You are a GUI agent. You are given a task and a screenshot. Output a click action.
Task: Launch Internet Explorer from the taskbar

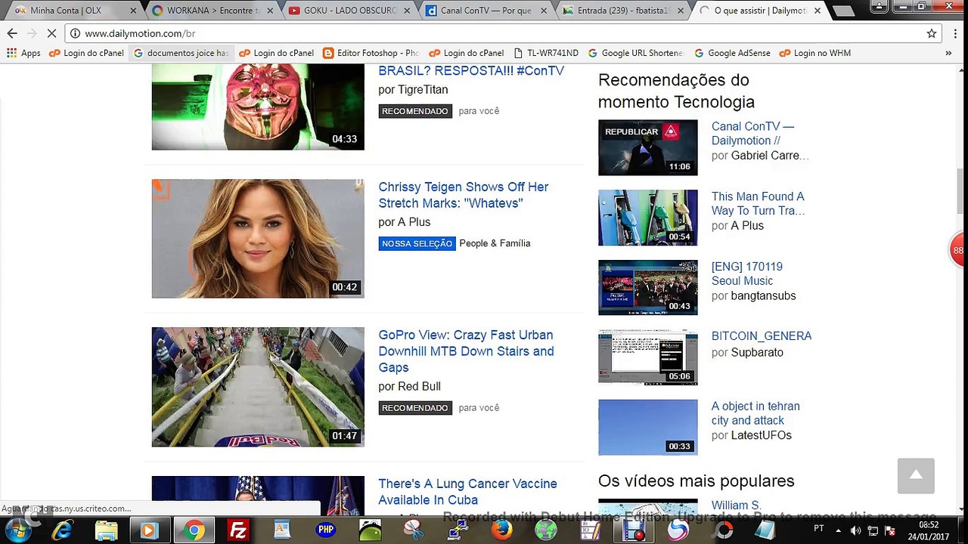62,530
